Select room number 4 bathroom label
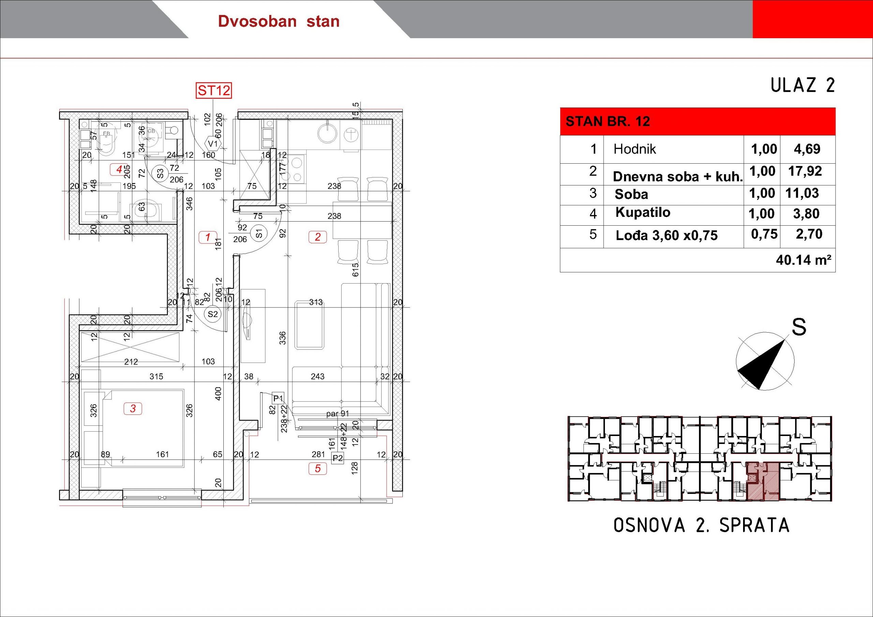The image size is (873, 617). 119,169
